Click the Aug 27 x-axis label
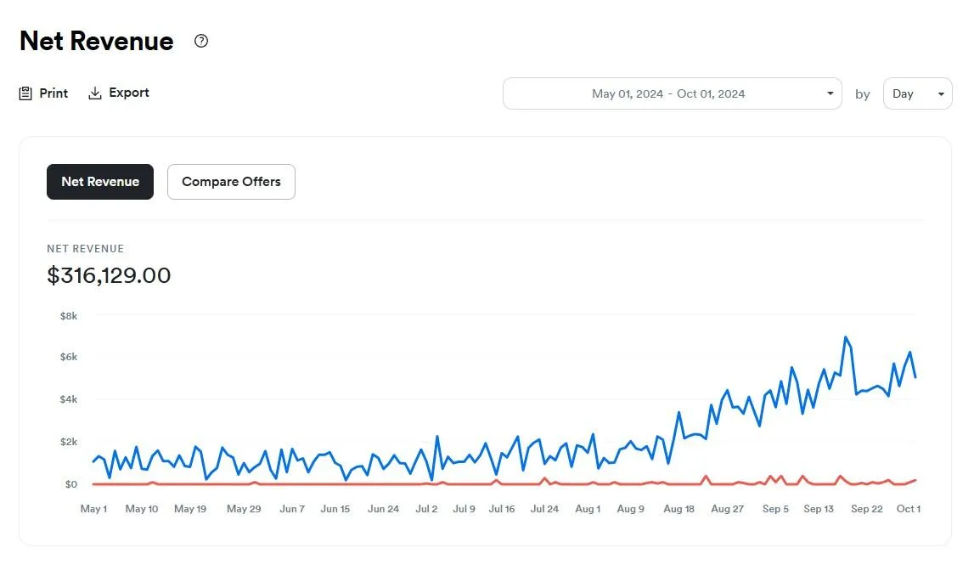 tap(728, 508)
